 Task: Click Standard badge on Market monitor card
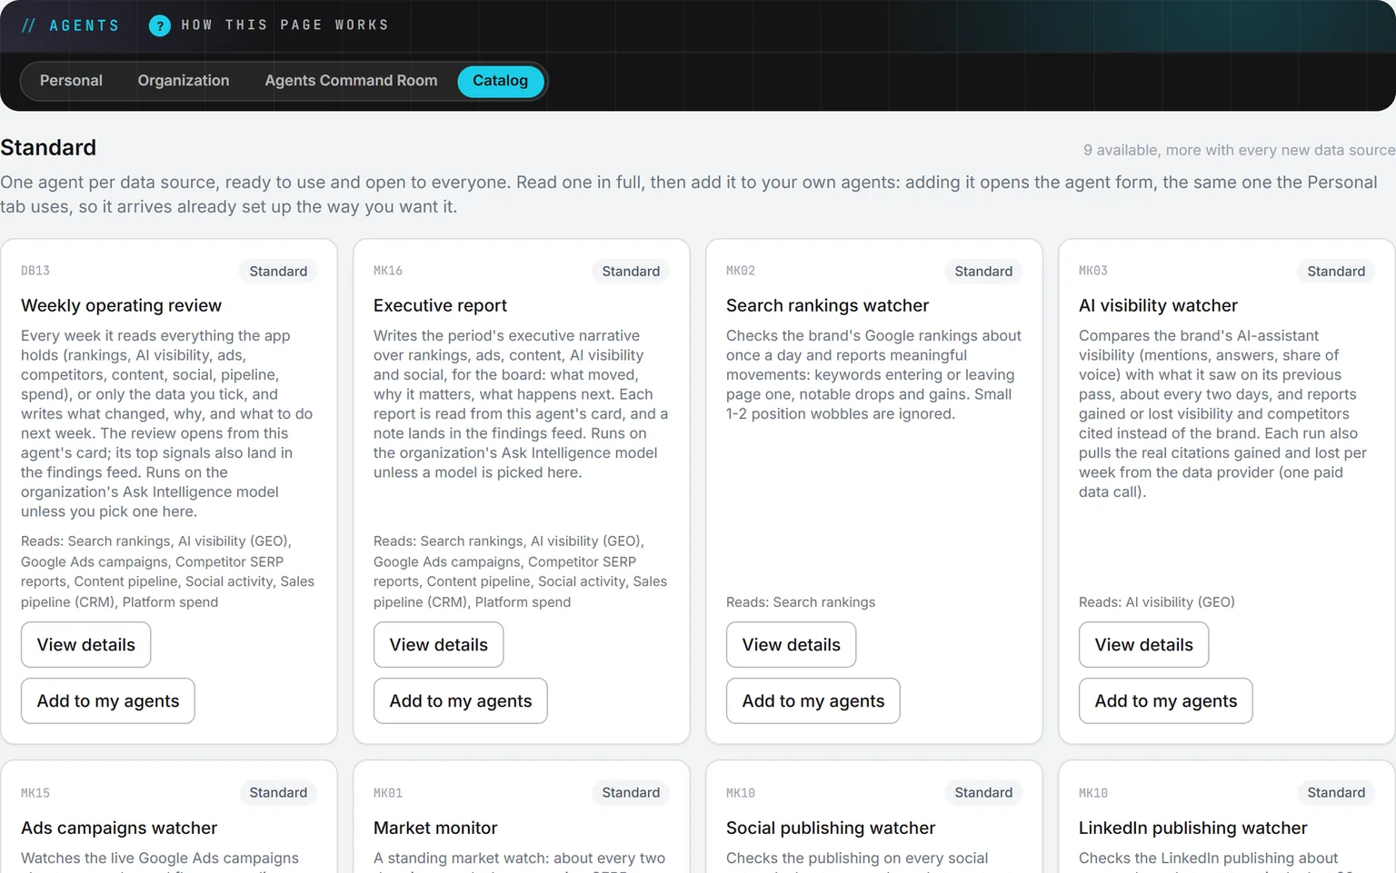(x=631, y=793)
